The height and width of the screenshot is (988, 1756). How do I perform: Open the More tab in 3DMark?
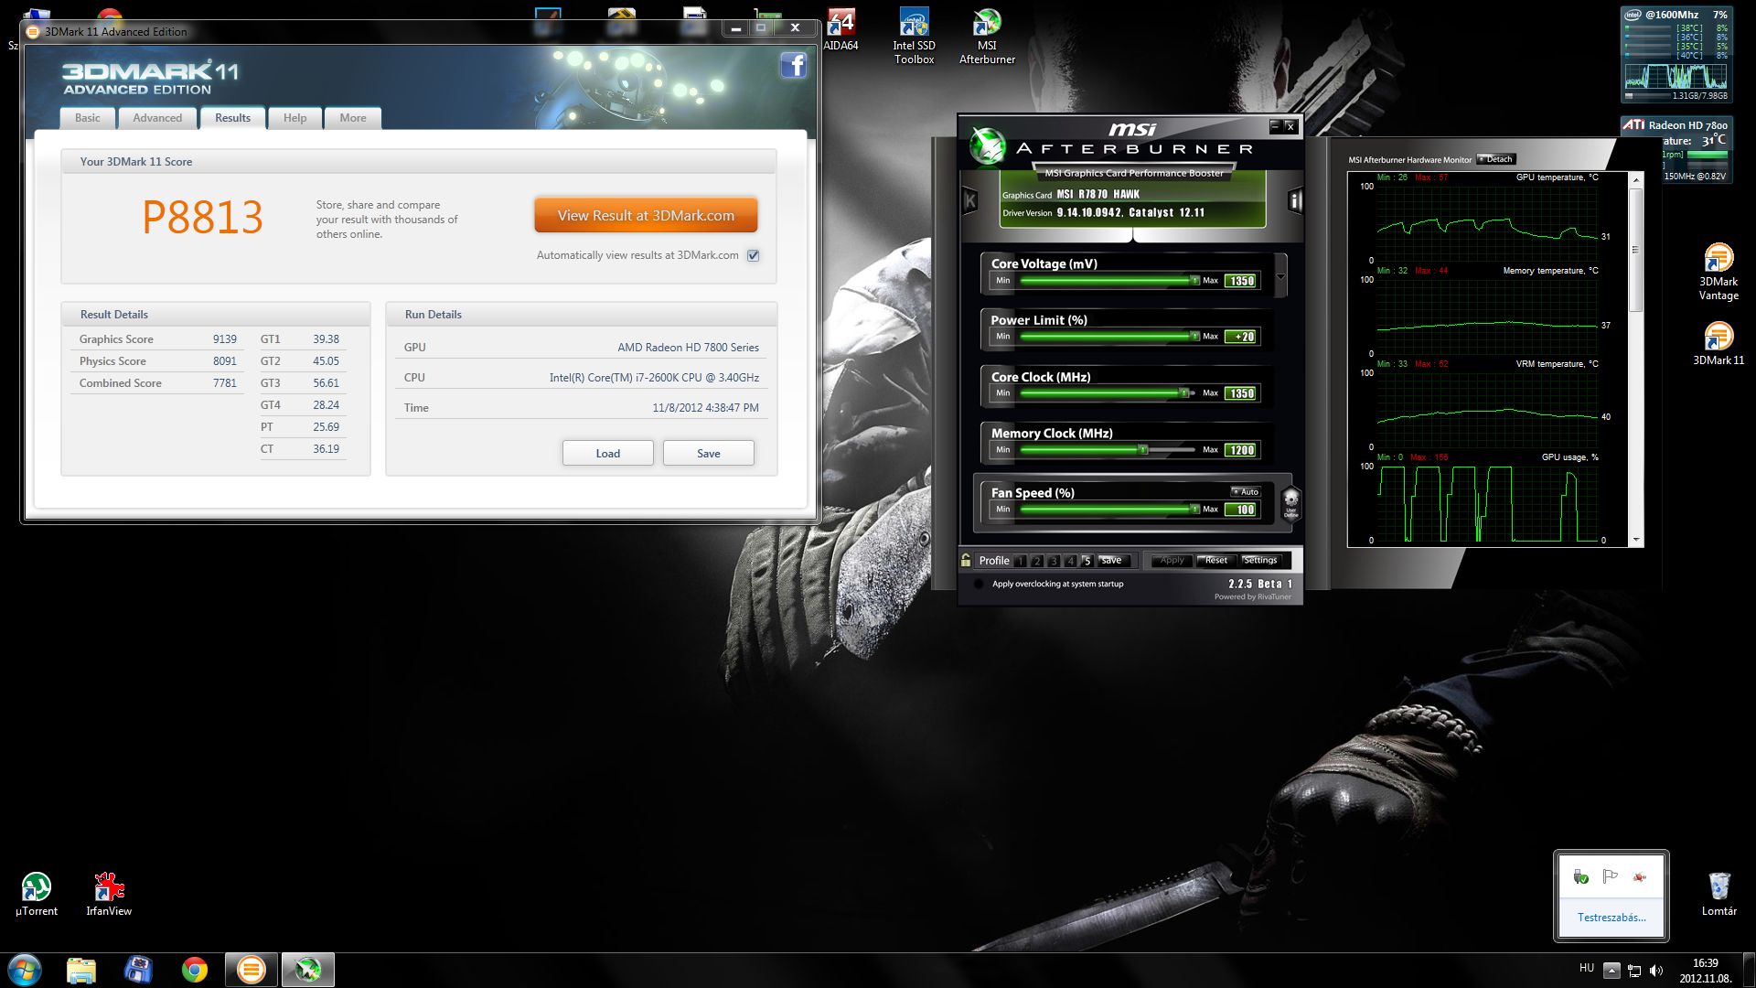(x=353, y=118)
